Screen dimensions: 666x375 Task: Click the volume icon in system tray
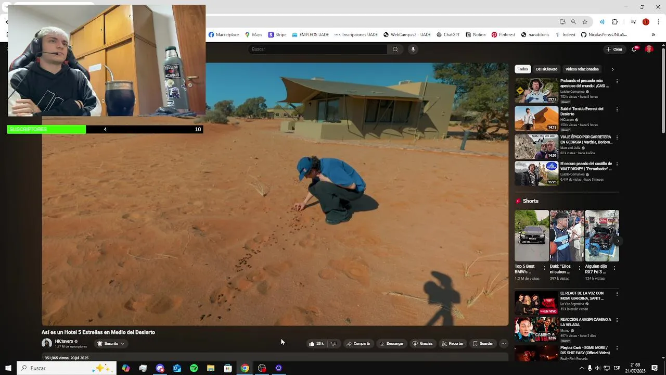(598, 368)
